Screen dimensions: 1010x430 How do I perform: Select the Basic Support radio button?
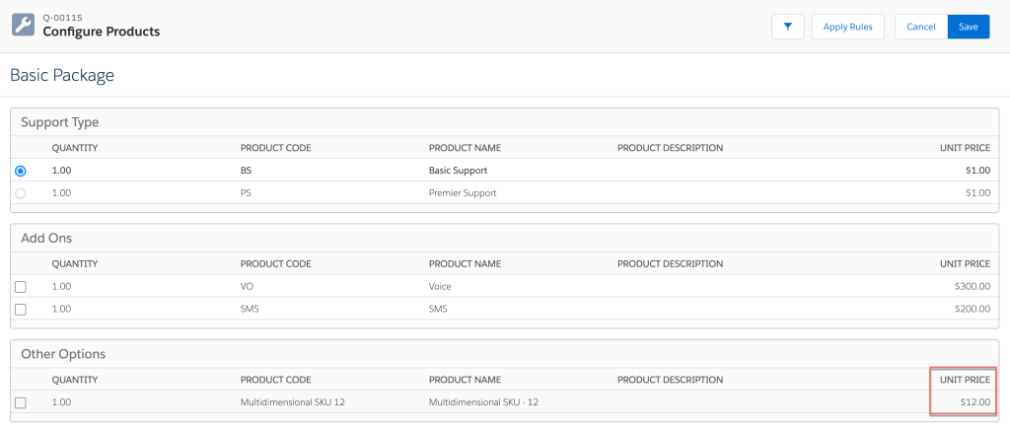(21, 171)
